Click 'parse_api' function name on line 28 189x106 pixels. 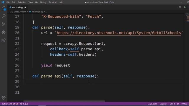[x=51, y=76]
